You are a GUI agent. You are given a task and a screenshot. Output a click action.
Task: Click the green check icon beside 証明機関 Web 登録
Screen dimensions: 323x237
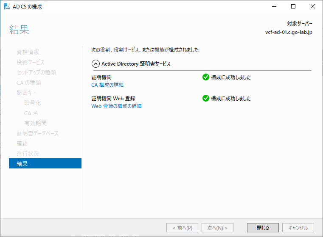[x=206, y=98]
